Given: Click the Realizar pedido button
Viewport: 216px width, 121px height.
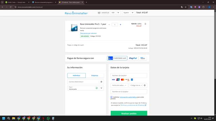Looking at the screenshot, I should [x=129, y=113].
